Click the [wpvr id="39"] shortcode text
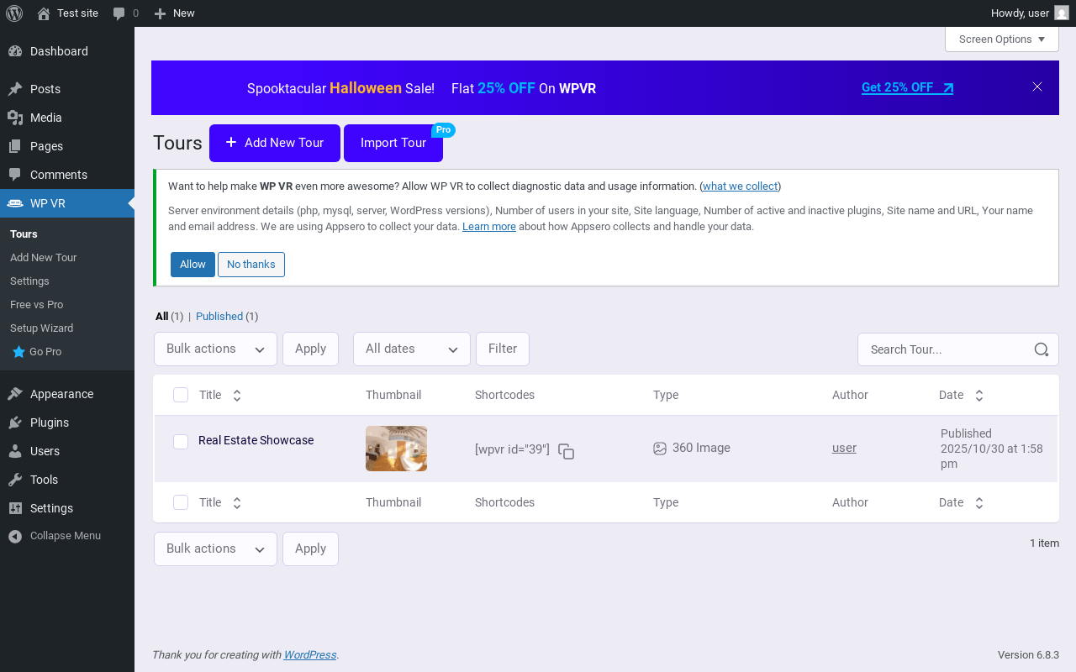The image size is (1076, 672). 512,449
